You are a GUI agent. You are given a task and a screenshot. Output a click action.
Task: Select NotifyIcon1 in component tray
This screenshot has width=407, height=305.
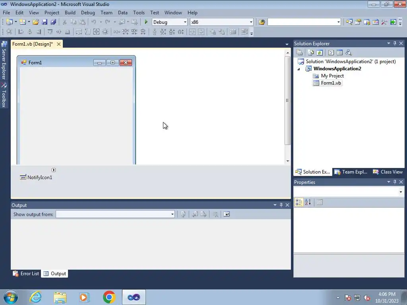[36, 178]
